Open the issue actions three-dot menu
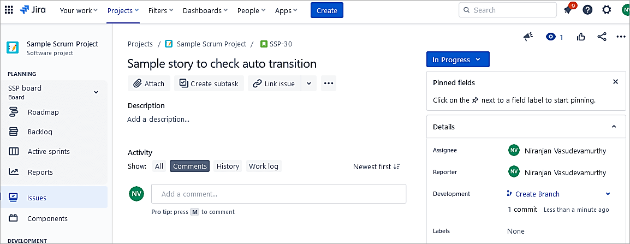Image resolution: width=630 pixels, height=244 pixels. [x=621, y=37]
